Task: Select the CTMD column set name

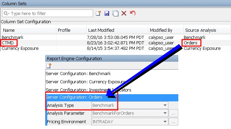Action: pyautogui.click(x=8, y=43)
